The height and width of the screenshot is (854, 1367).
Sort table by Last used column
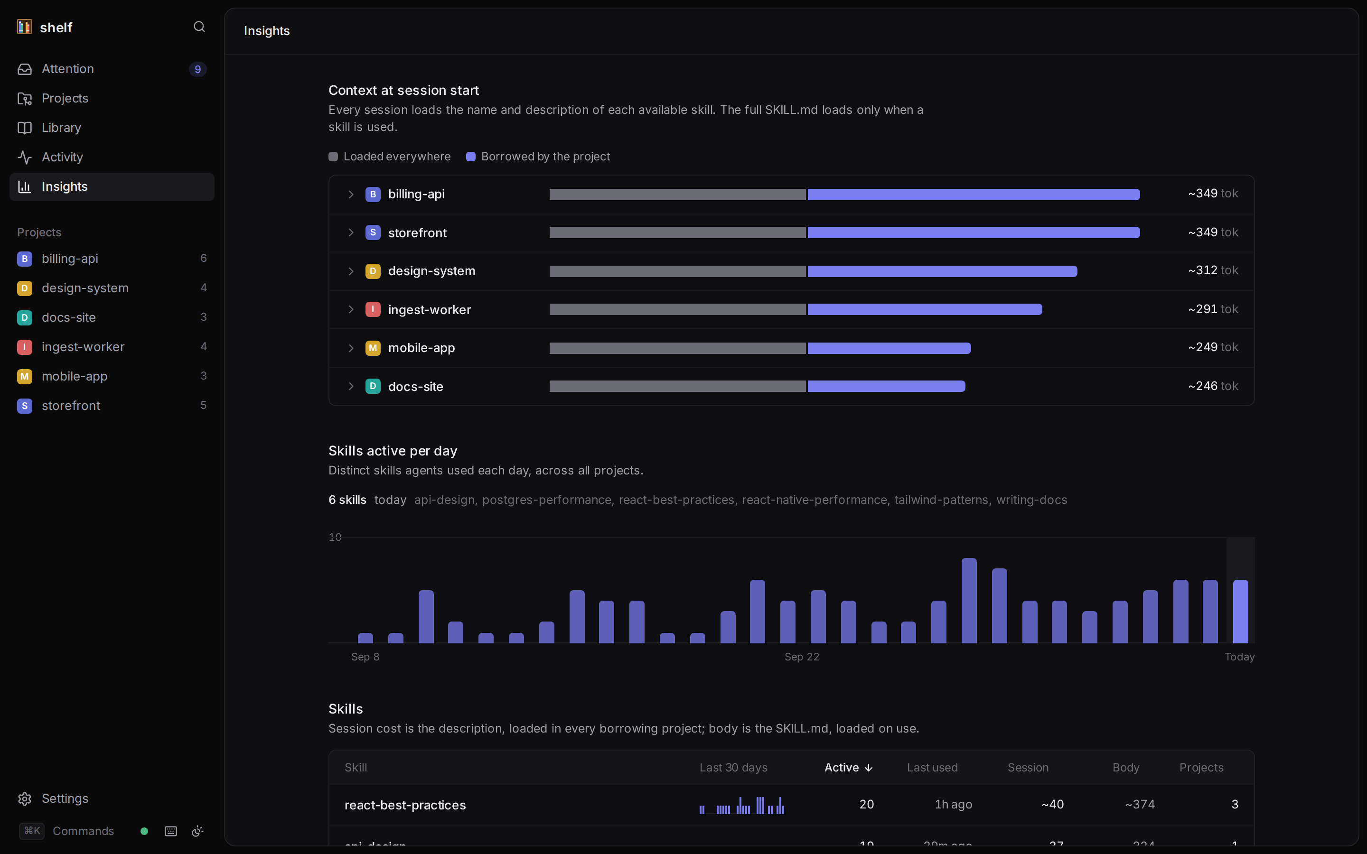pos(932,768)
